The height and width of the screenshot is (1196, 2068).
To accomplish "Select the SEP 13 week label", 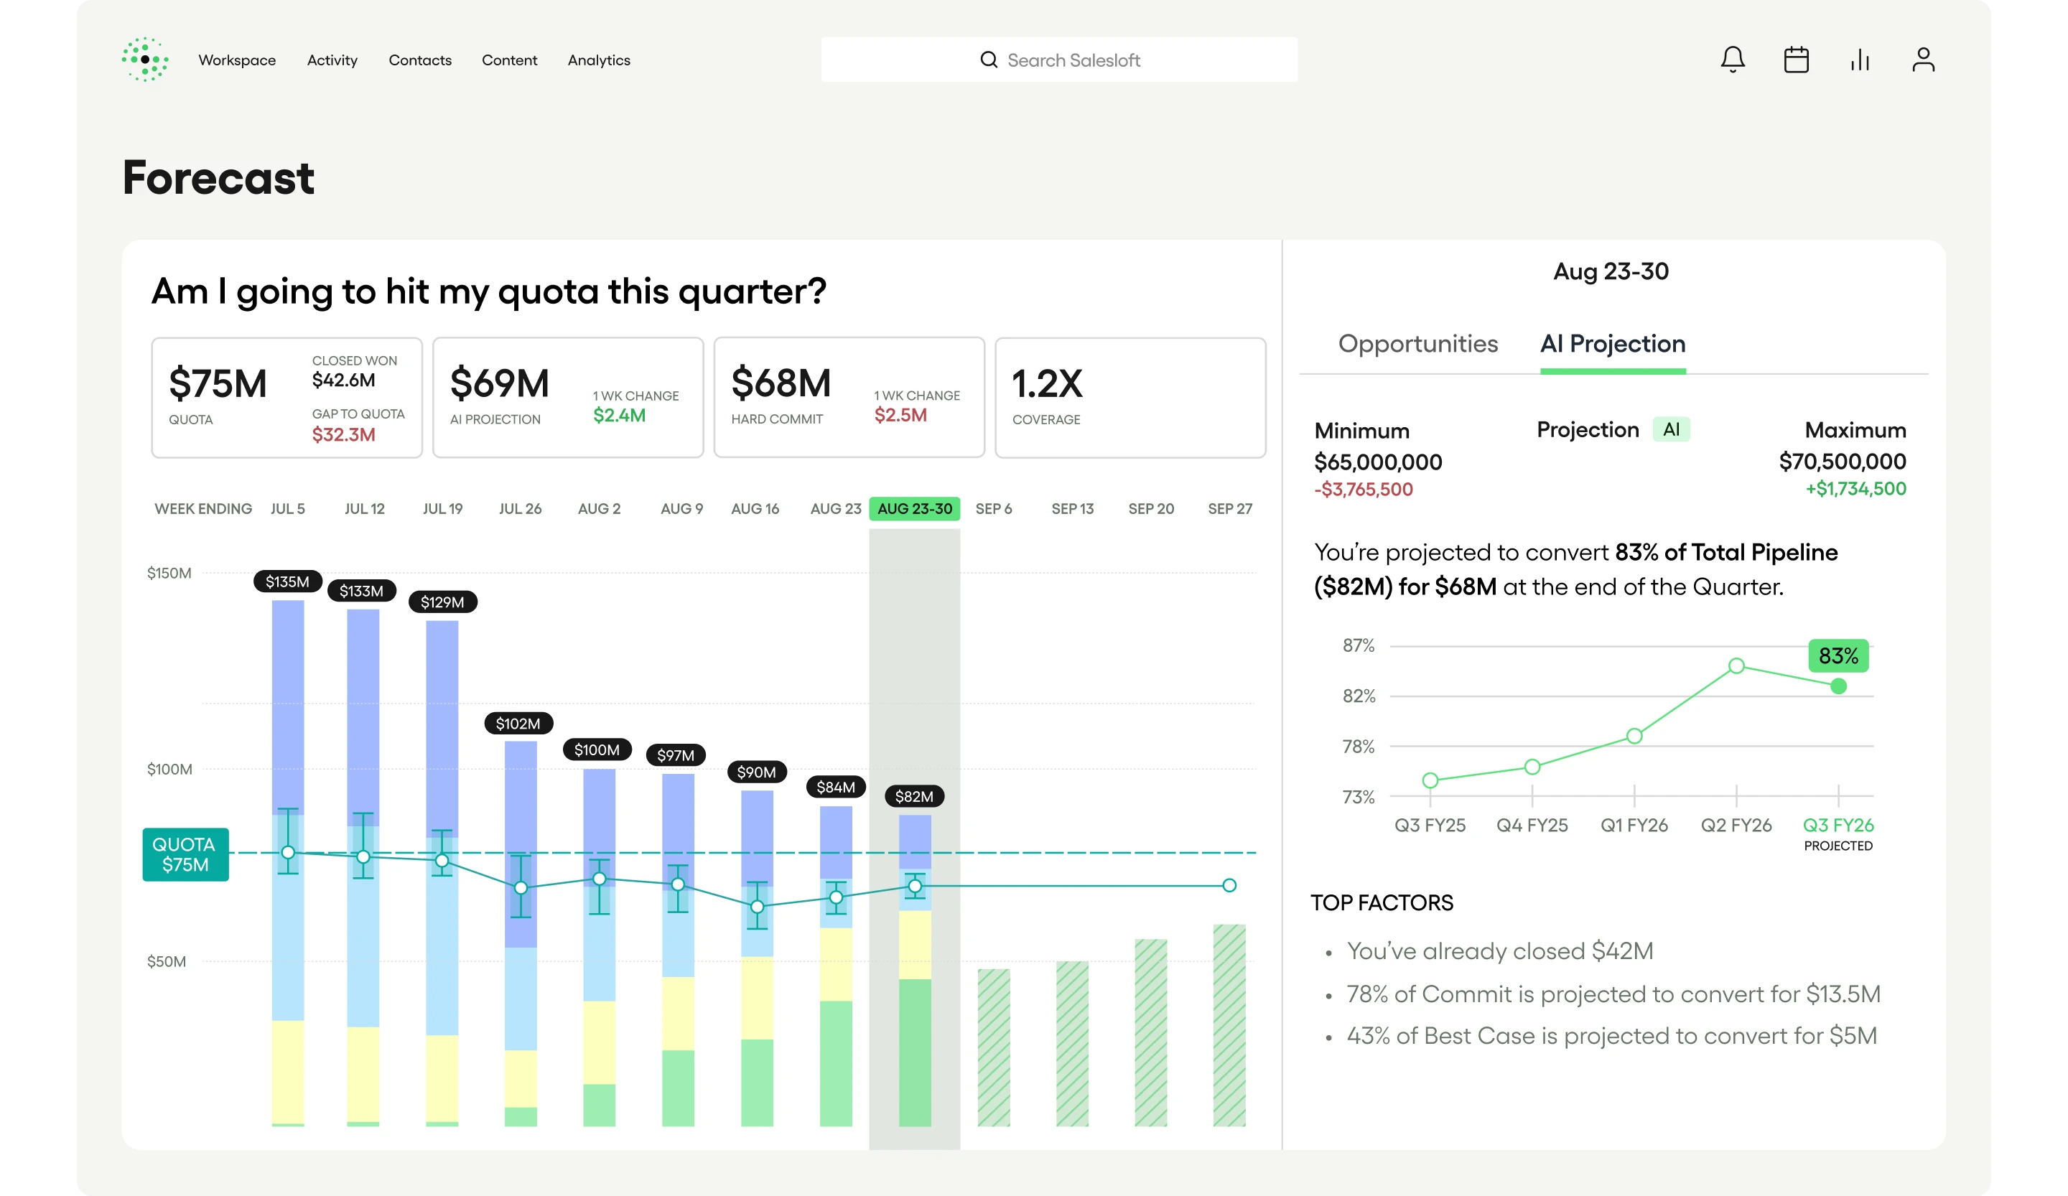I will click(1073, 508).
